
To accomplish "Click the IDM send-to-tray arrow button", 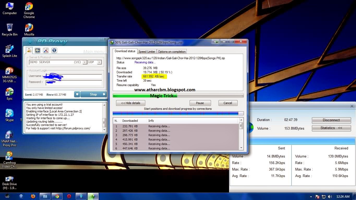I will coord(216,41).
